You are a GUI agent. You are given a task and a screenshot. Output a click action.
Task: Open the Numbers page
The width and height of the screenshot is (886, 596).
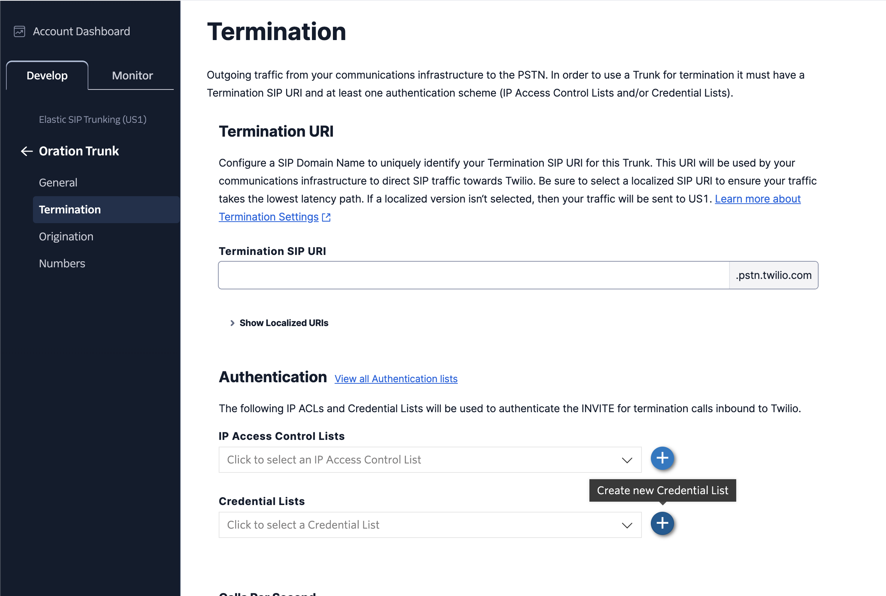pyautogui.click(x=62, y=264)
